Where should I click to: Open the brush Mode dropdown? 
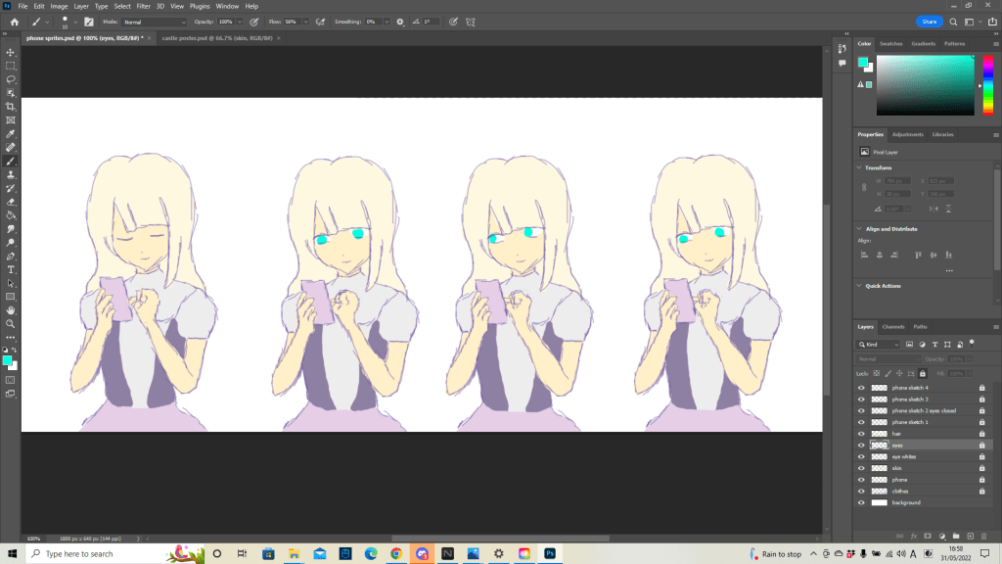pos(155,21)
